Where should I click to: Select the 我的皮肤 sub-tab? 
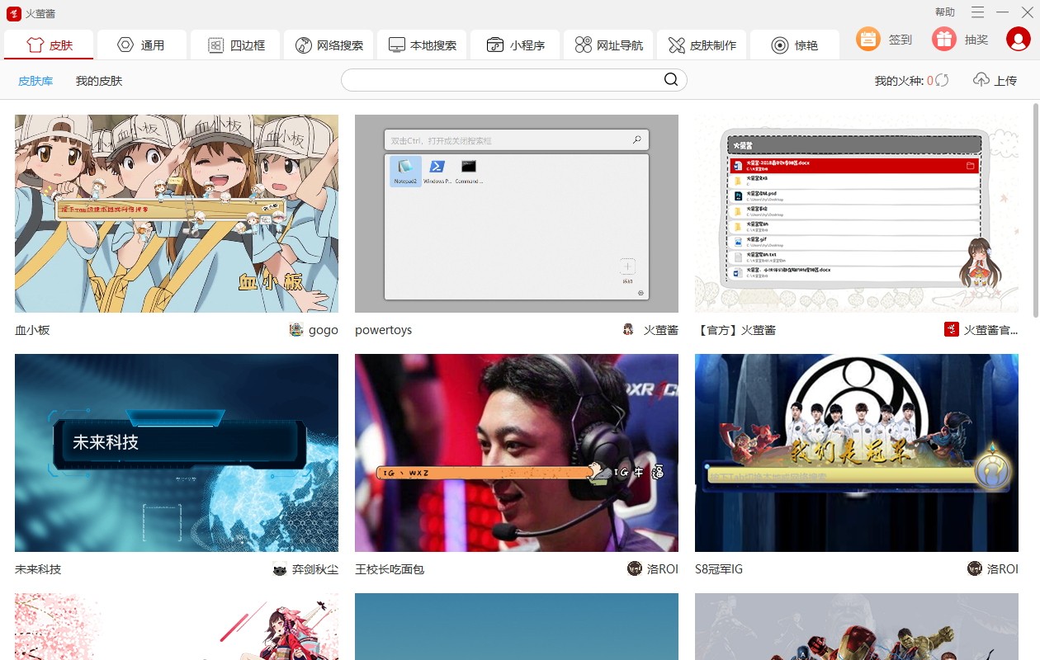tap(99, 81)
